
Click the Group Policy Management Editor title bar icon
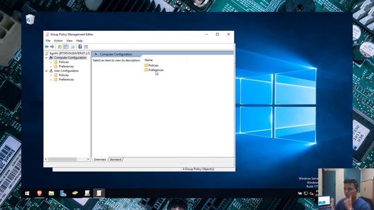(x=47, y=34)
